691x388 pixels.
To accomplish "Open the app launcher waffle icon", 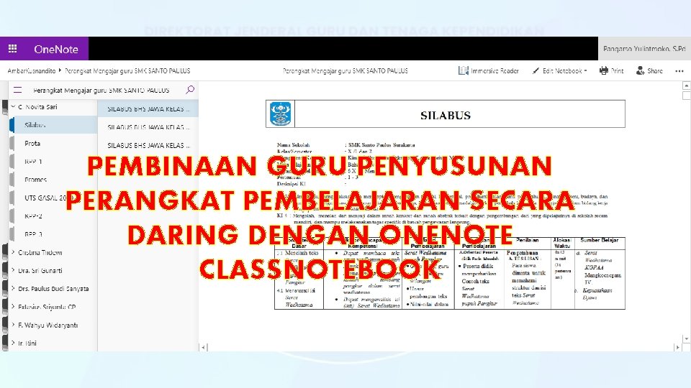I will click(13, 49).
